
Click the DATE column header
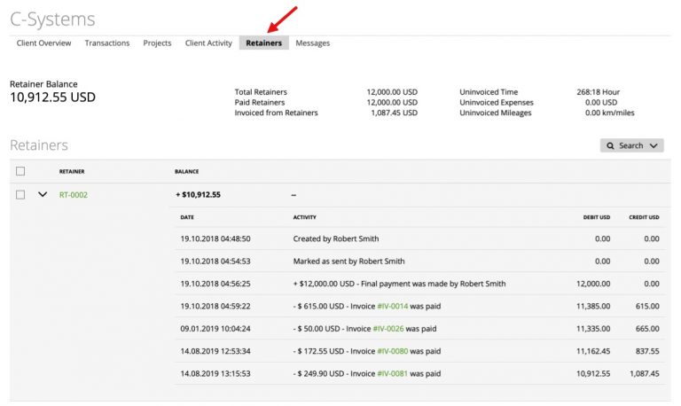click(x=187, y=217)
